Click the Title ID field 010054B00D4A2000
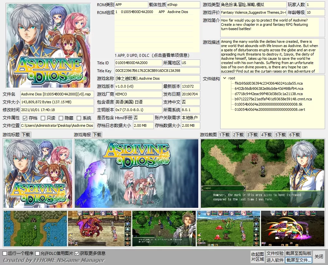This screenshot has width=328, height=265. tap(139, 63)
